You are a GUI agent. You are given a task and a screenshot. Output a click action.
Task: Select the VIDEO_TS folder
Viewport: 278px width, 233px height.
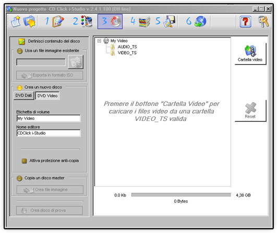[x=124, y=53]
